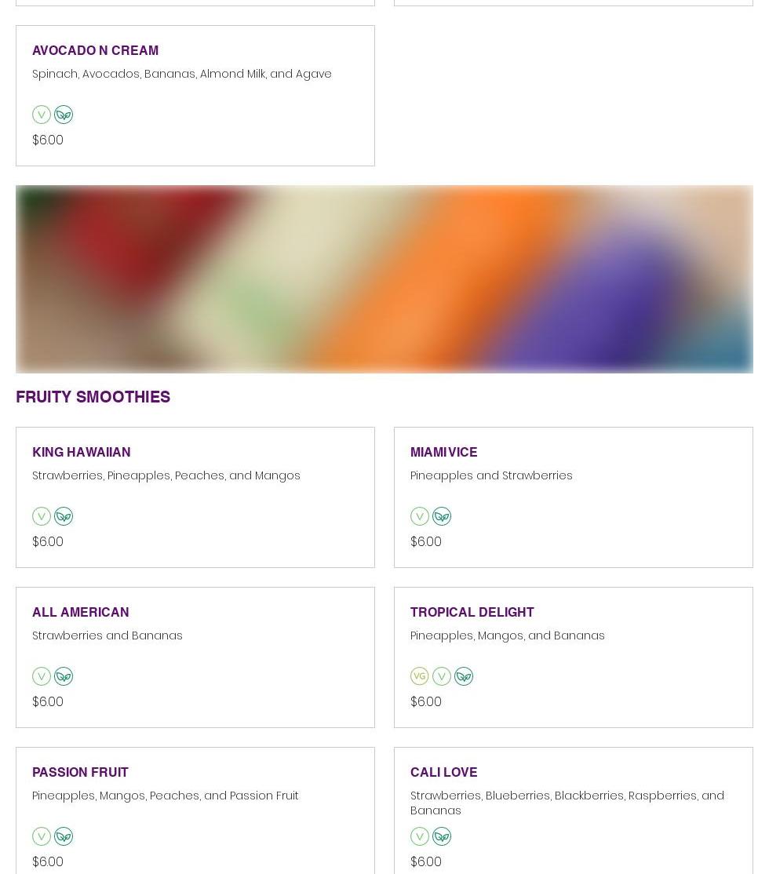Click the V icon under King Hawaiian
769x874 pixels.
tap(42, 516)
